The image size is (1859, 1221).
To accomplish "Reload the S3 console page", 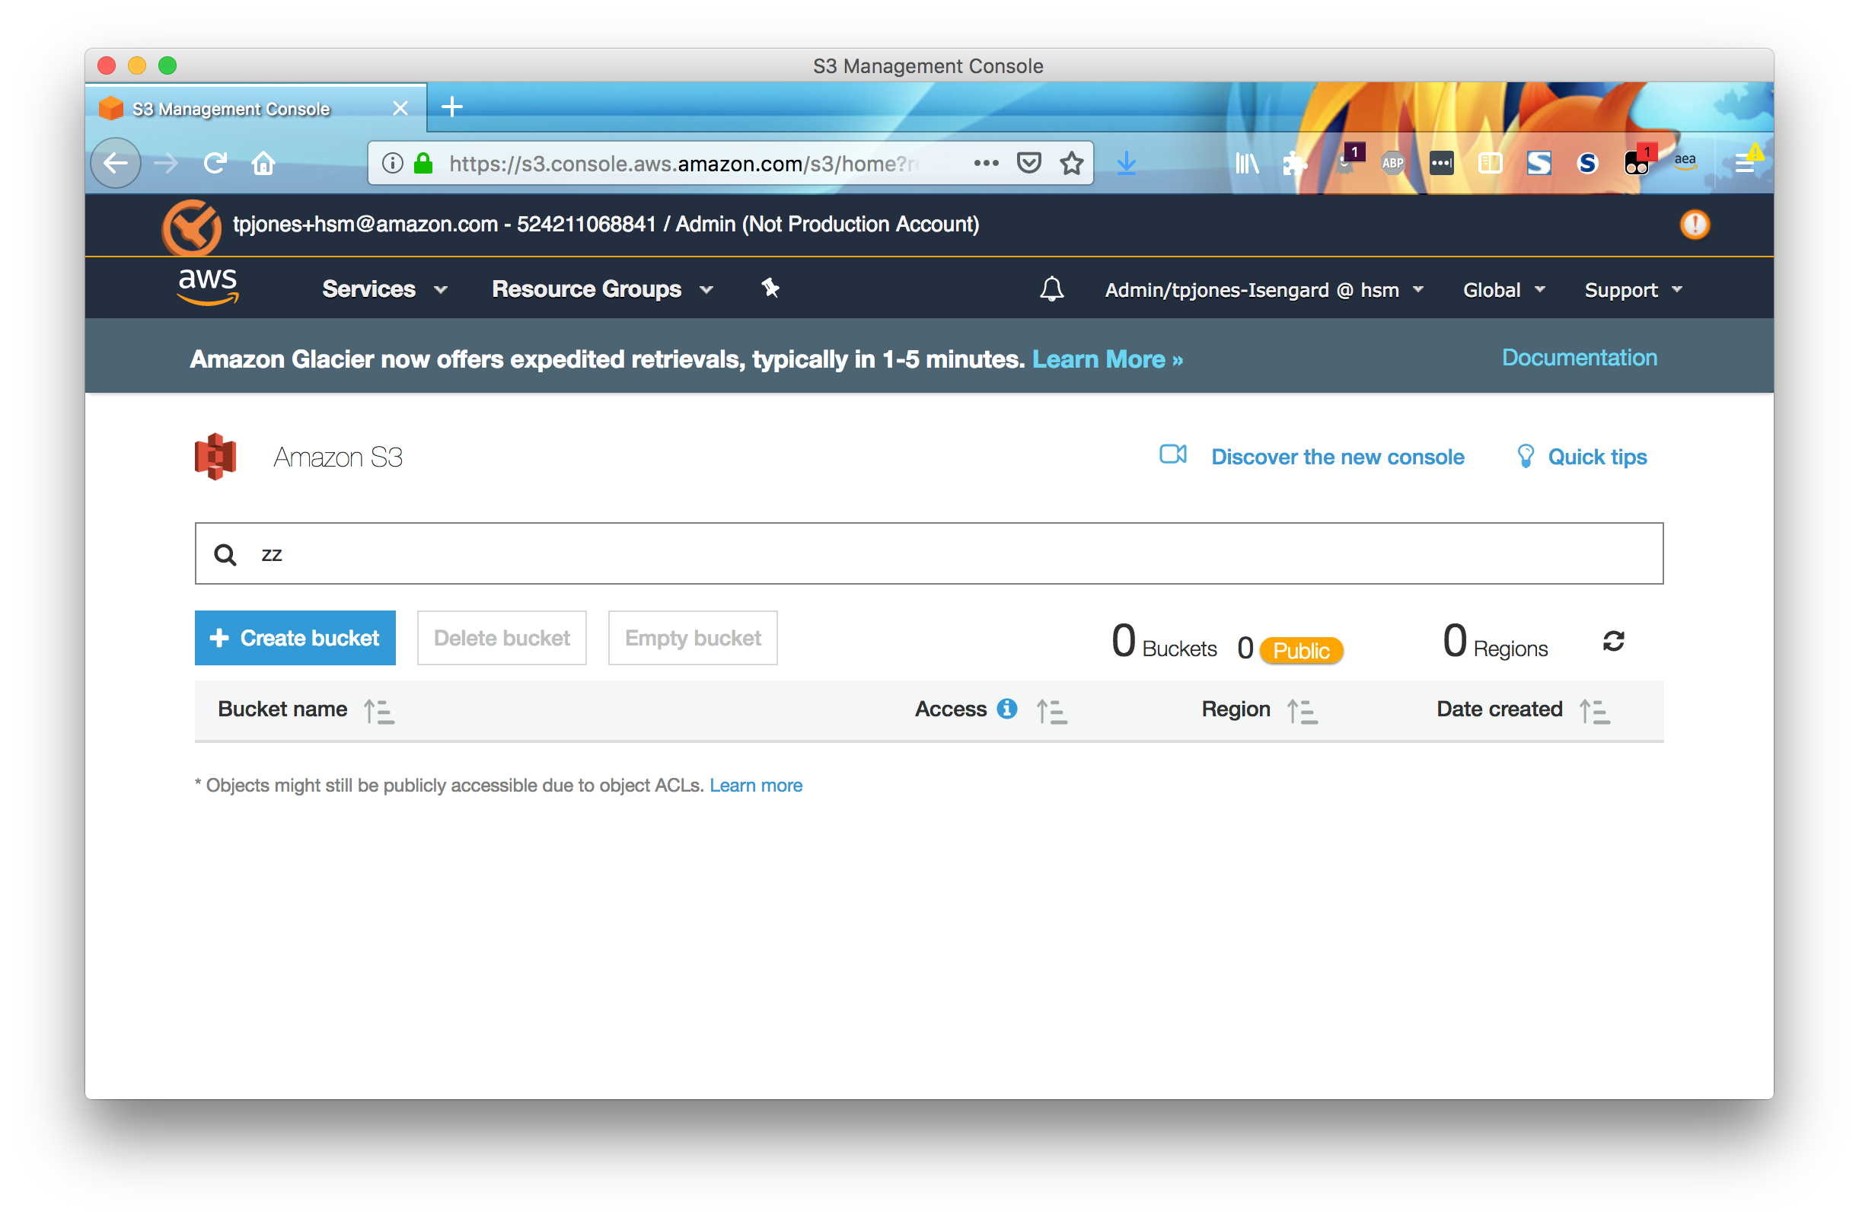I will (215, 163).
